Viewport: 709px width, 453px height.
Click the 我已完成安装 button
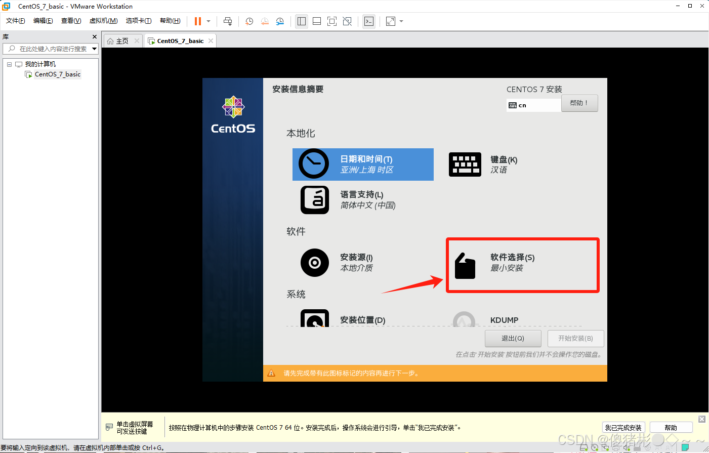(x=623, y=428)
